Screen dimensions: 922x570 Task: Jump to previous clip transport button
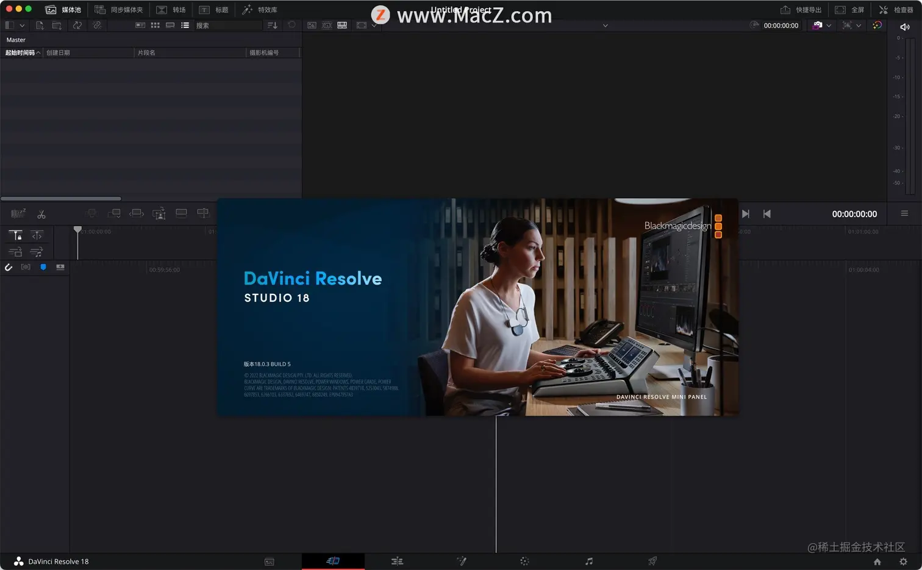(767, 214)
